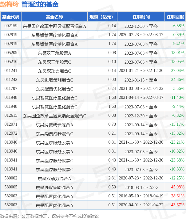Click the -9.44% return value
Viewport: 186px width, 219px height.
tap(178, 106)
